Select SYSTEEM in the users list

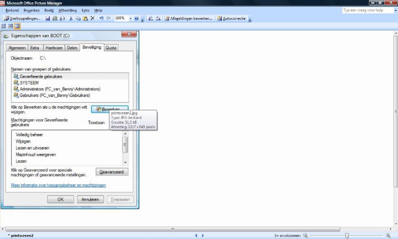[70, 82]
